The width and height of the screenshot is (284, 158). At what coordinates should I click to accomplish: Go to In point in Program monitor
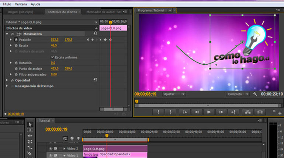185,112
